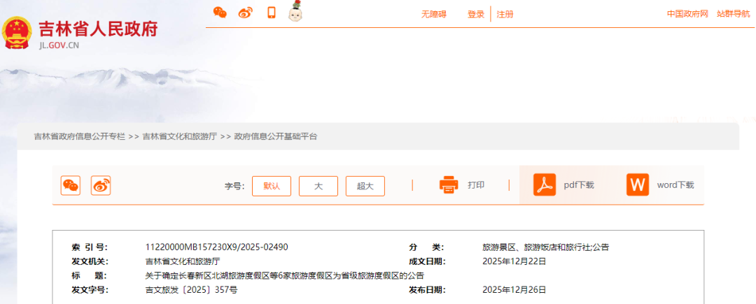Click the 分类 field label
The image size is (756, 304).
coord(426,247)
